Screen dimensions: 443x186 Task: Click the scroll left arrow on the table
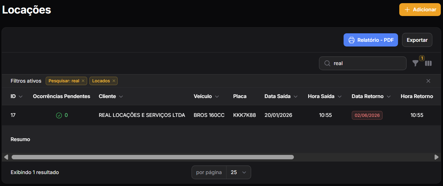(6, 157)
